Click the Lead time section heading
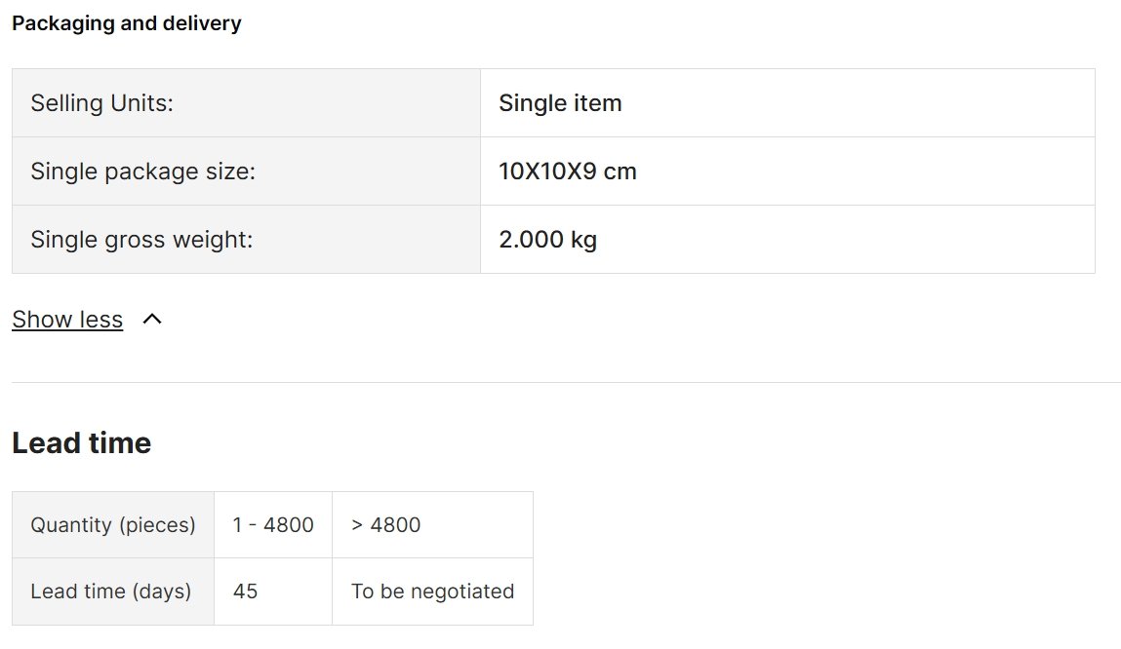This screenshot has width=1121, height=649. coord(82,442)
